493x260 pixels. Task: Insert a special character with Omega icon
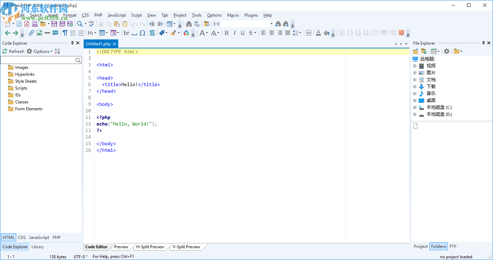142,33
